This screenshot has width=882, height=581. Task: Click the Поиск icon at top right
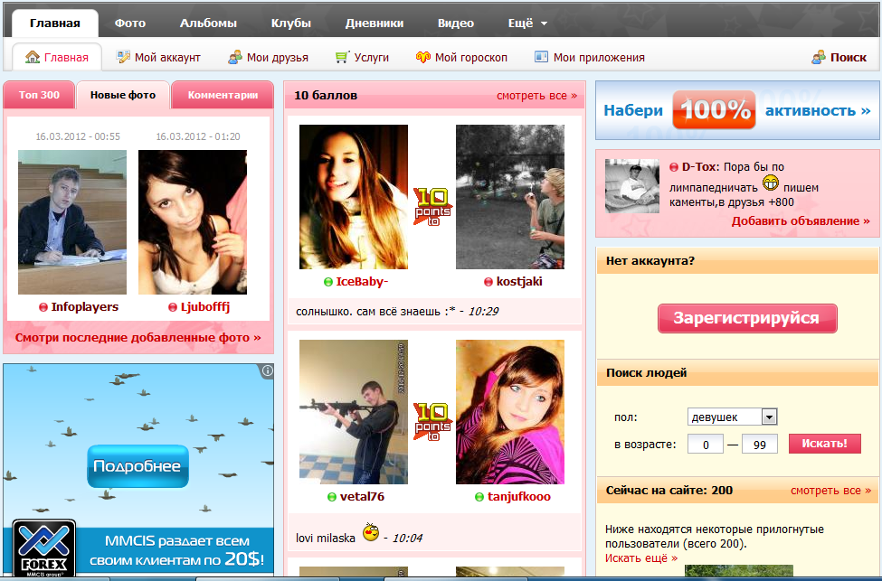tap(819, 57)
